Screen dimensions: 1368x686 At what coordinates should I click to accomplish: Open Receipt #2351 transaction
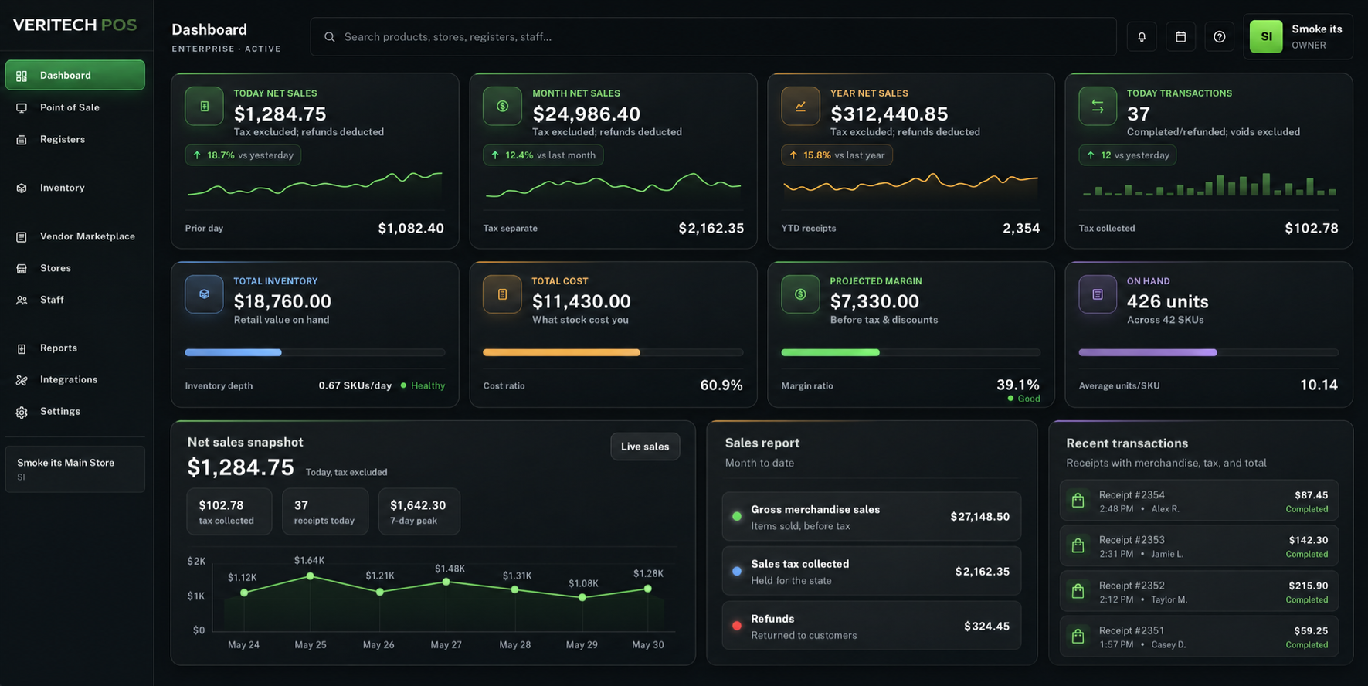pos(1199,637)
